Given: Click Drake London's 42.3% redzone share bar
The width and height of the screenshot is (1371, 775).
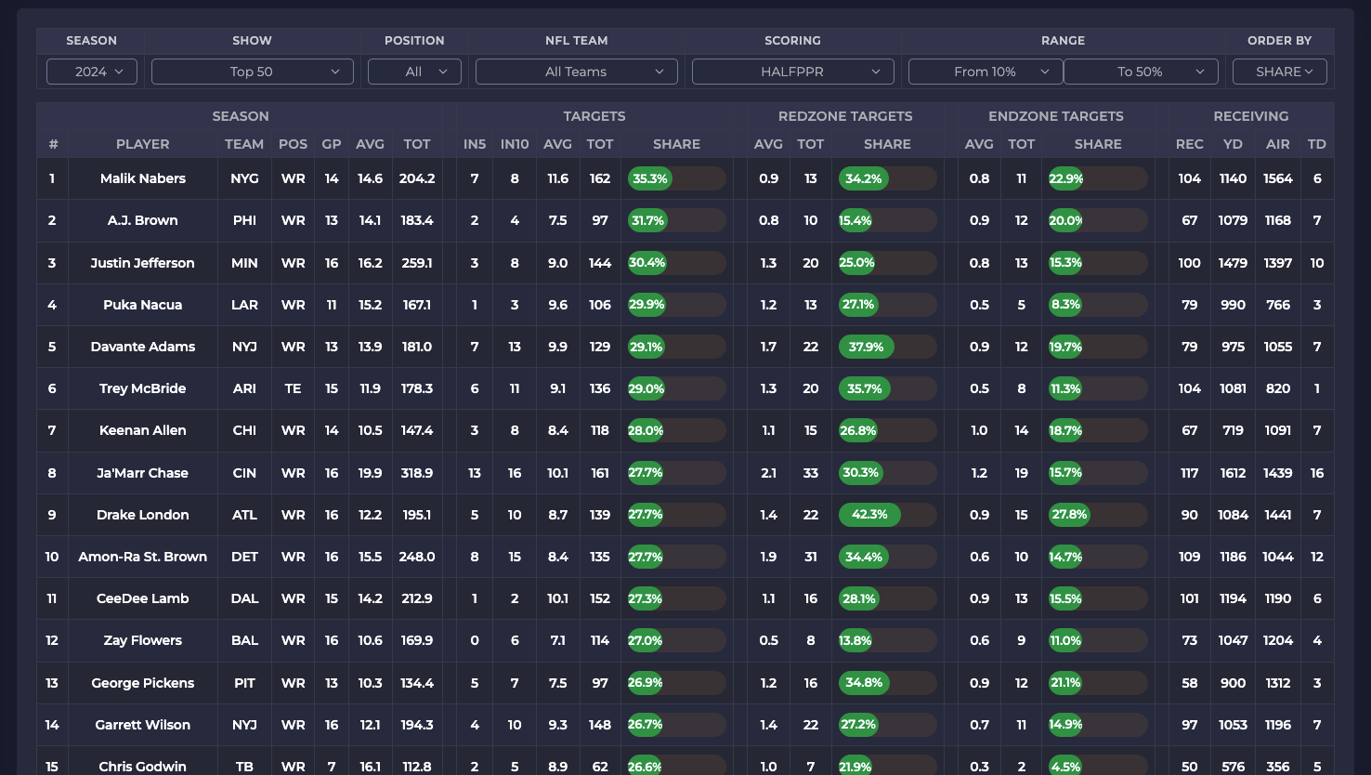Looking at the screenshot, I should pos(888,515).
